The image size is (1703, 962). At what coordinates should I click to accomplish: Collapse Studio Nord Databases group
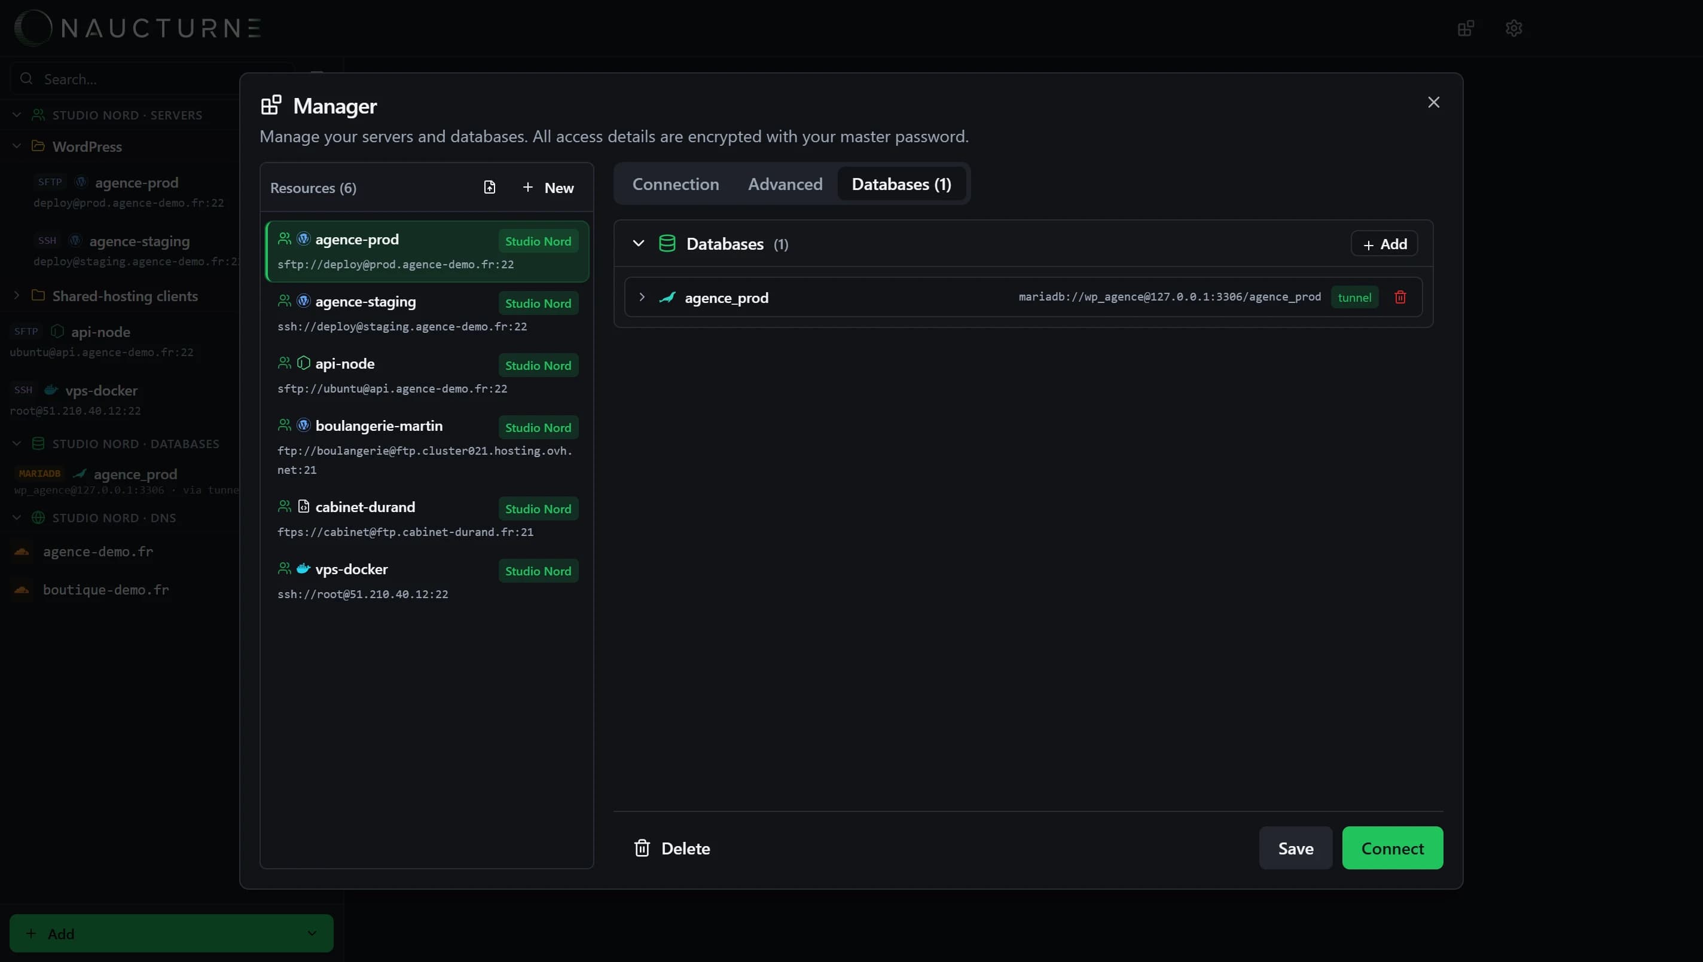[17, 443]
